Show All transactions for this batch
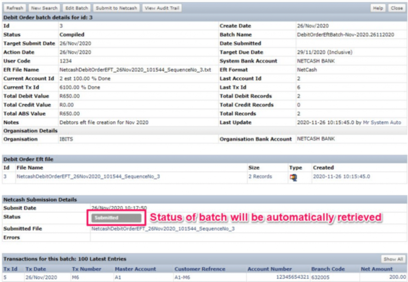The height and width of the screenshot is (282, 408). pos(393,259)
